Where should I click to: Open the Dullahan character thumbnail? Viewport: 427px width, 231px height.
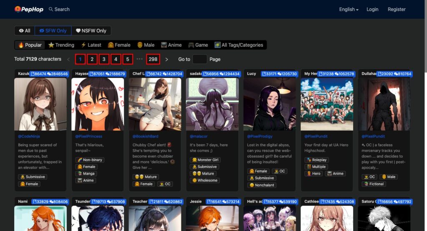384,104
